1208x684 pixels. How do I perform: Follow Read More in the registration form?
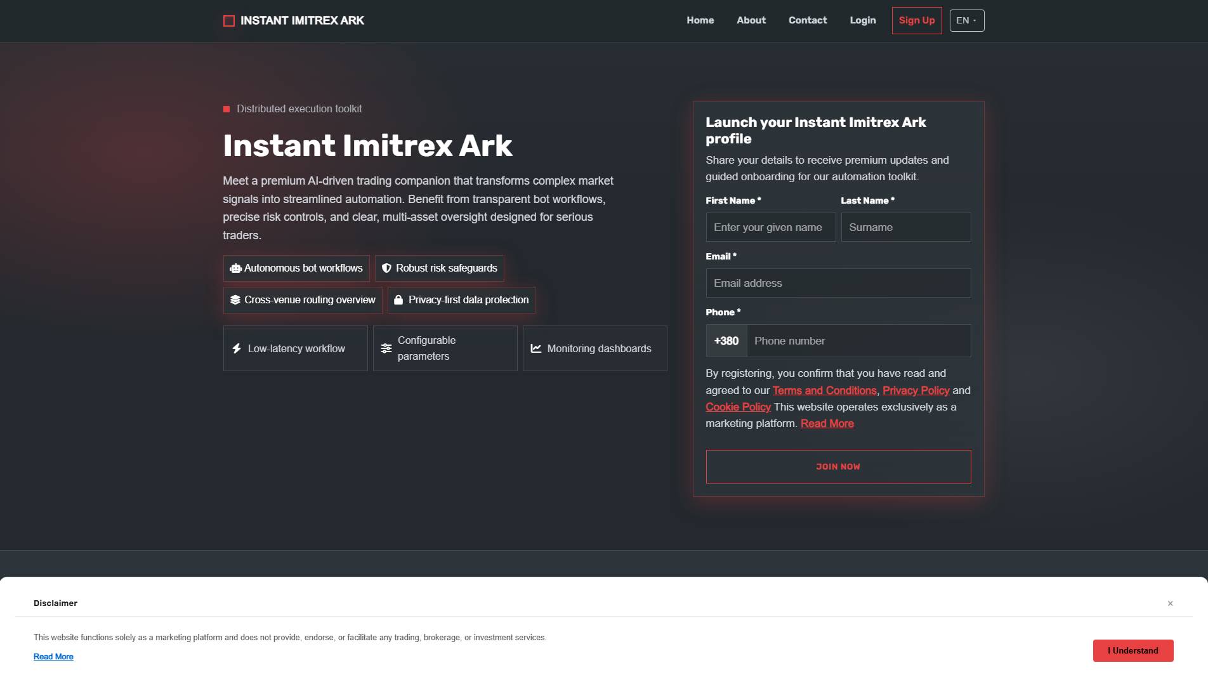[x=827, y=424]
